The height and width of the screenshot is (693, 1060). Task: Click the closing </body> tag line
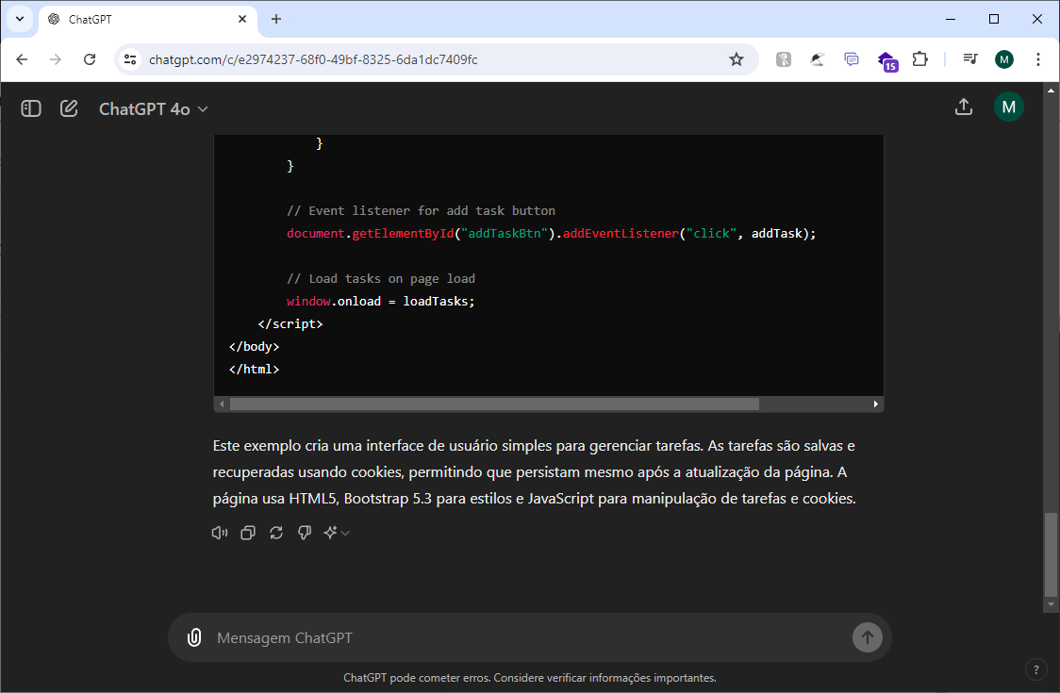254,346
